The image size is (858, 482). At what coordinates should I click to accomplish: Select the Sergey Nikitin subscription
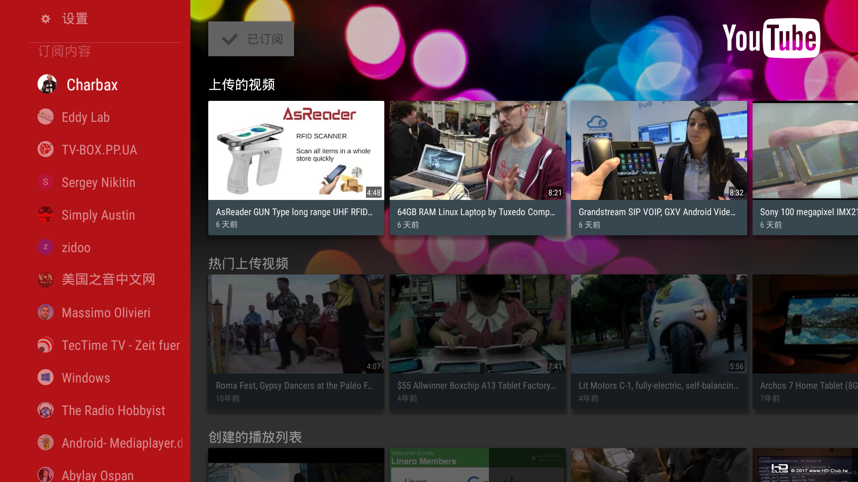[98, 182]
